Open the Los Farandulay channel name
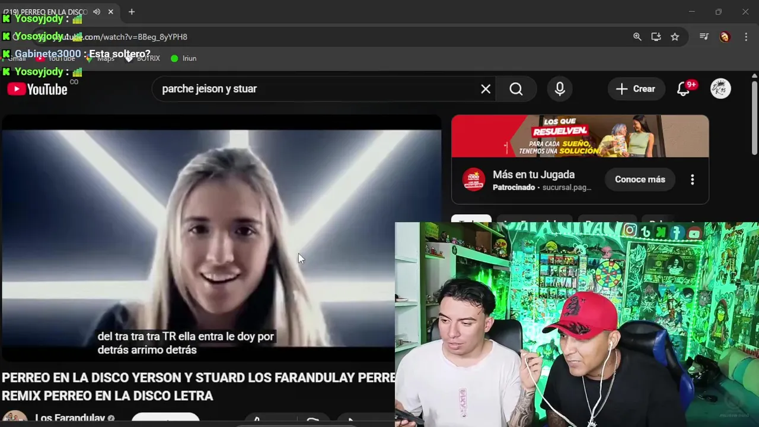 coord(70,418)
